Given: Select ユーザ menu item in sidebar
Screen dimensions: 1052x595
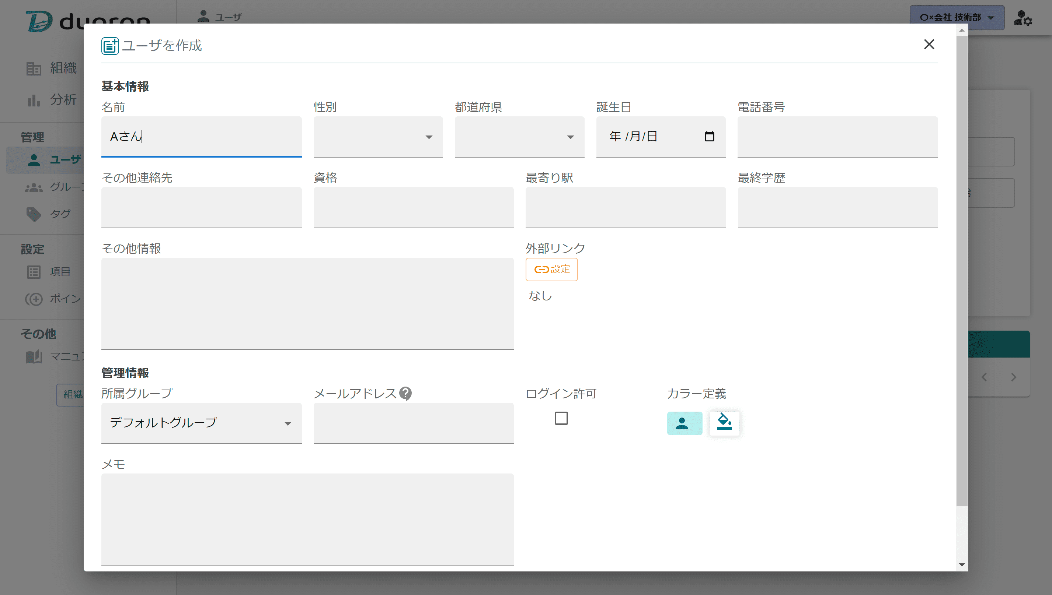Looking at the screenshot, I should pyautogui.click(x=45, y=160).
